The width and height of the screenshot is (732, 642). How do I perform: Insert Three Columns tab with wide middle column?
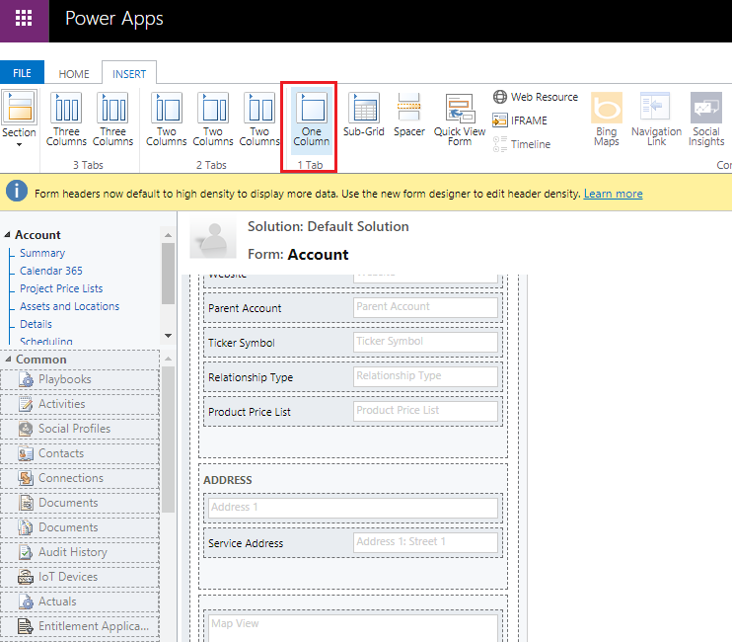113,120
